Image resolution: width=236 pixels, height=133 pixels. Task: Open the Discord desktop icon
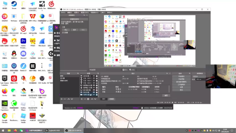pos(23,55)
